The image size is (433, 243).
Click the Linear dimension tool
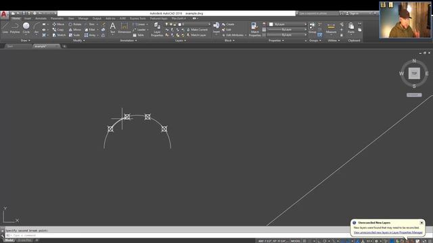(139, 24)
